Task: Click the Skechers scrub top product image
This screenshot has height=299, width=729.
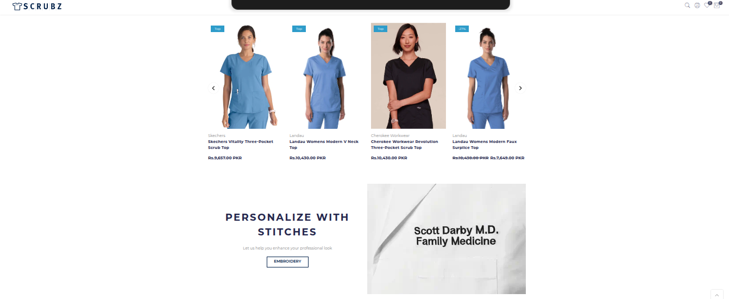Action: coord(246,76)
